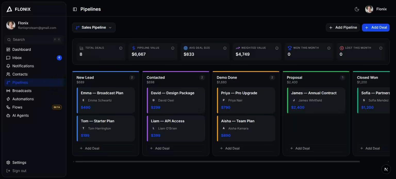Viewport: 396px width, 179px height.
Task: Open the Next.js dev tools badge
Action: (386, 169)
